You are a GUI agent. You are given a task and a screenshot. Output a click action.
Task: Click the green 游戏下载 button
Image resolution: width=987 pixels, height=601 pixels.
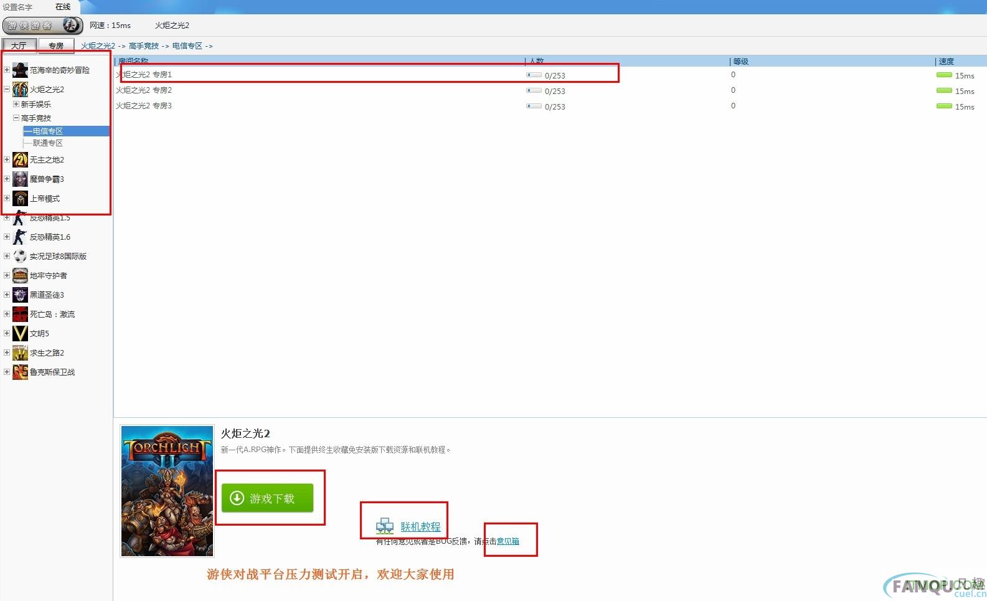click(x=267, y=498)
